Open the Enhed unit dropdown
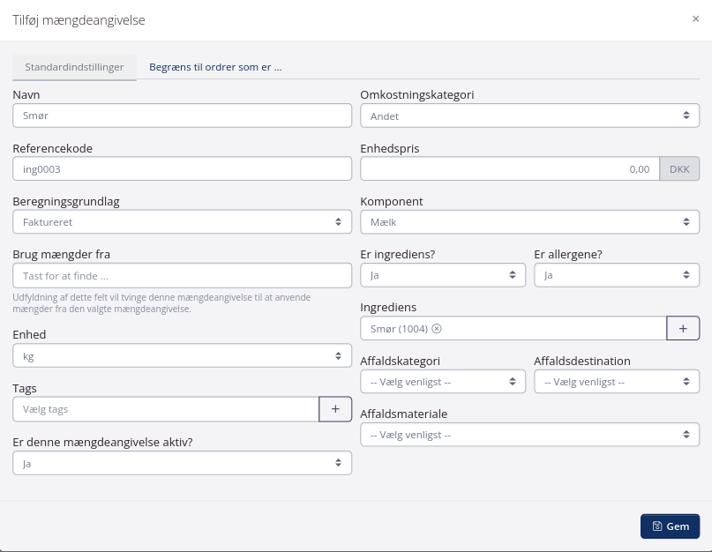The image size is (712, 552). pyautogui.click(x=182, y=356)
